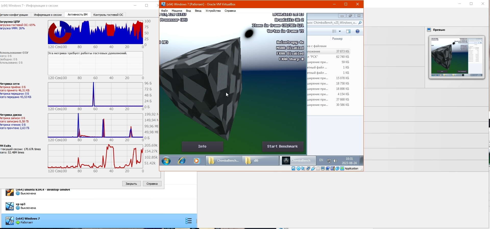Click the Info button in ChimbaBench

coord(202,147)
